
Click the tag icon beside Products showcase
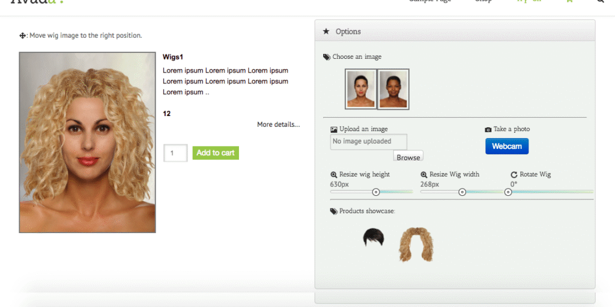pos(334,211)
